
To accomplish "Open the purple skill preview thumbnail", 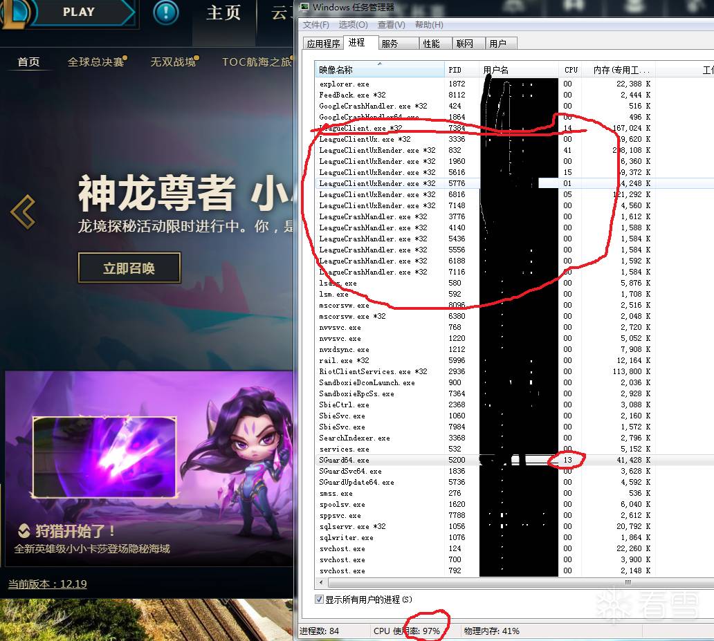I will pos(104,456).
